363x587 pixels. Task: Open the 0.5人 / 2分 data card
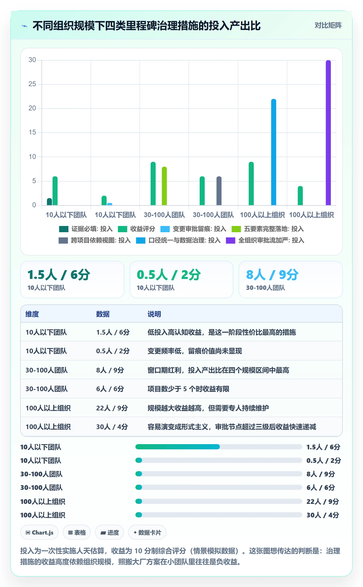(181, 279)
